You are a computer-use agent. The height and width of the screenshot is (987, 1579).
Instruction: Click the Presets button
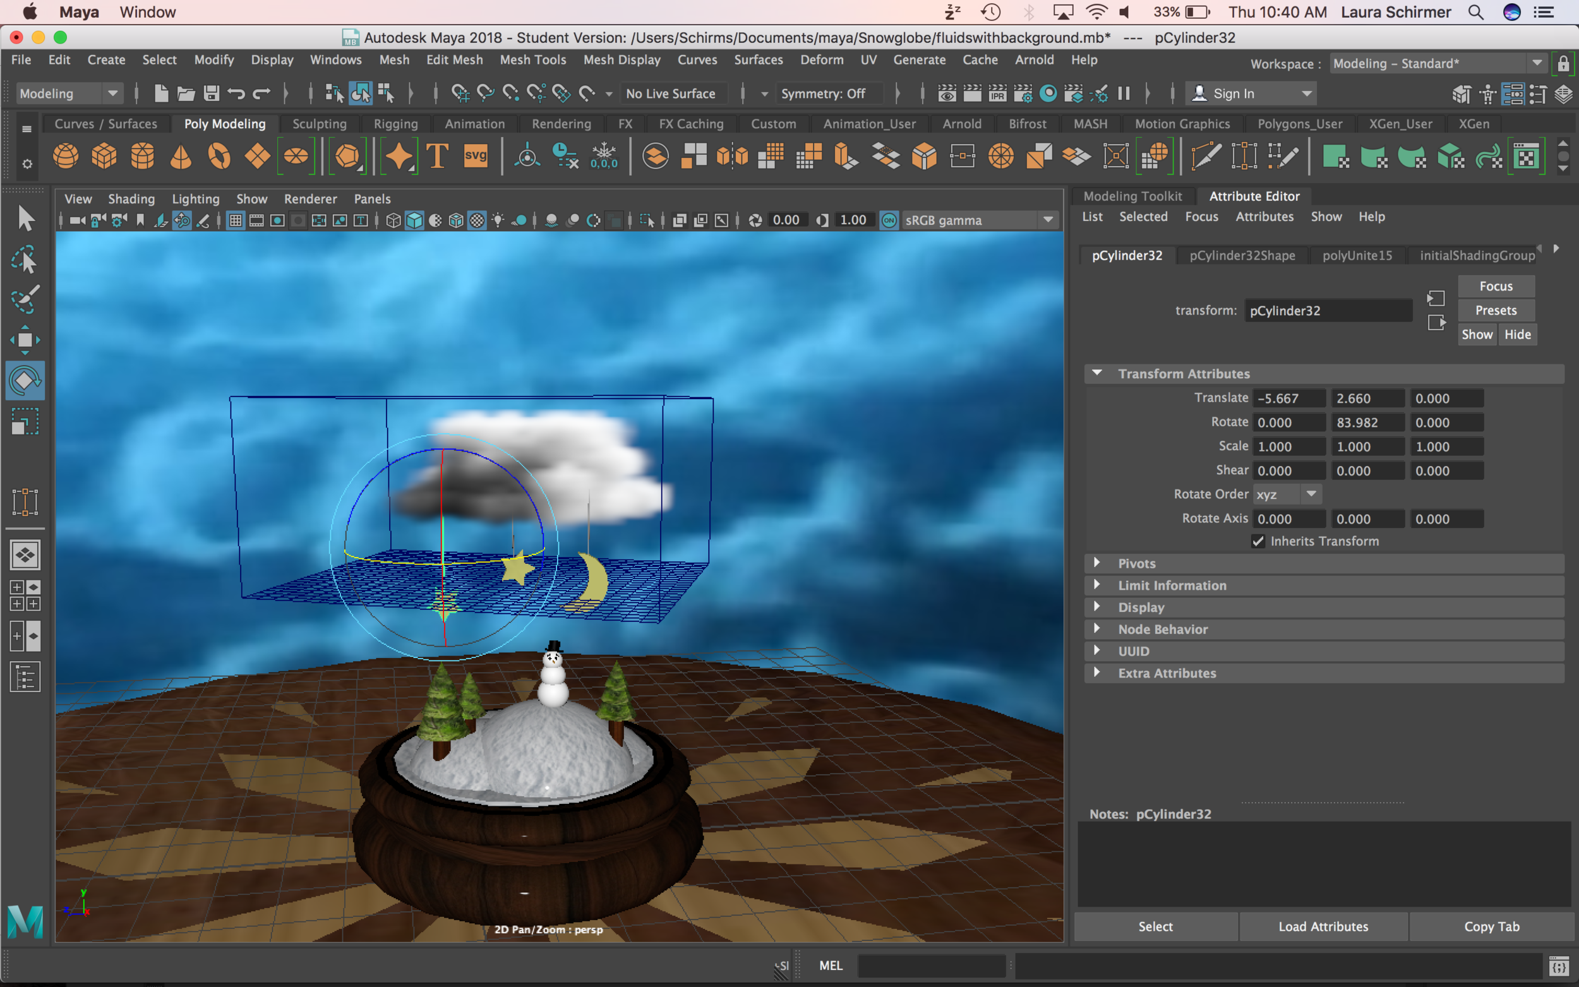(1496, 310)
